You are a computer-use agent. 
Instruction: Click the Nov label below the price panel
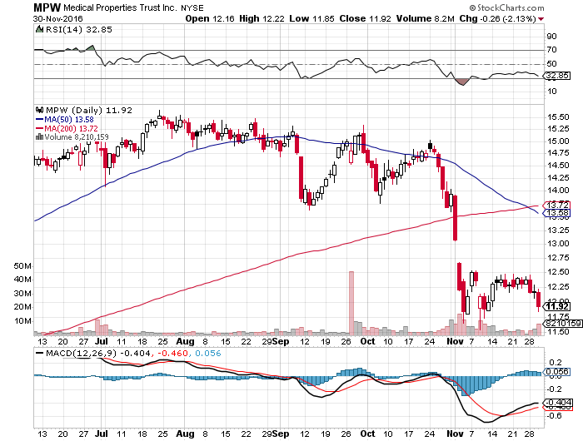pos(455,342)
